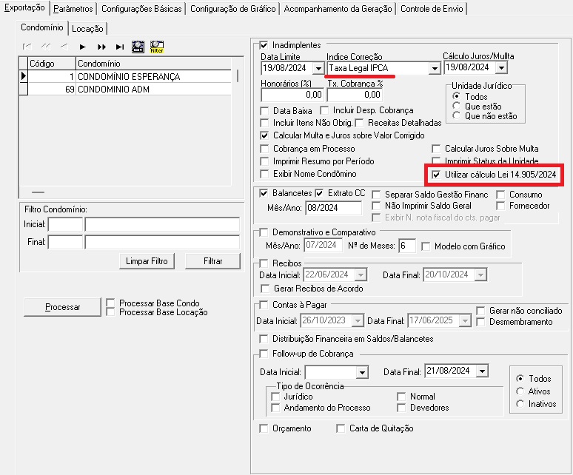Expand the Data Limite date picker

tap(318, 68)
